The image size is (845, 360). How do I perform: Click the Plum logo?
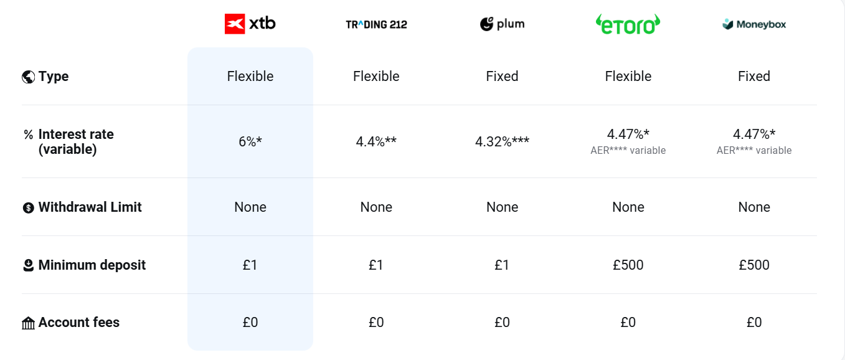click(502, 24)
